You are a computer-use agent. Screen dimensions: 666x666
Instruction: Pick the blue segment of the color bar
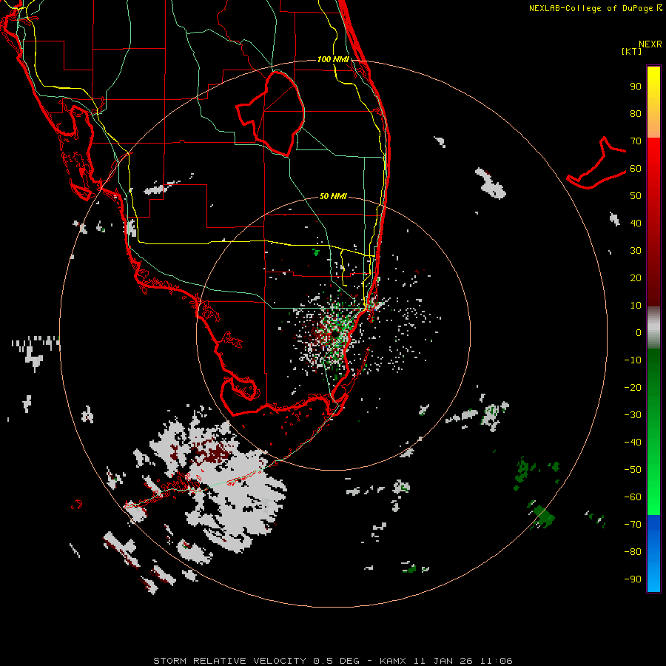click(x=653, y=554)
